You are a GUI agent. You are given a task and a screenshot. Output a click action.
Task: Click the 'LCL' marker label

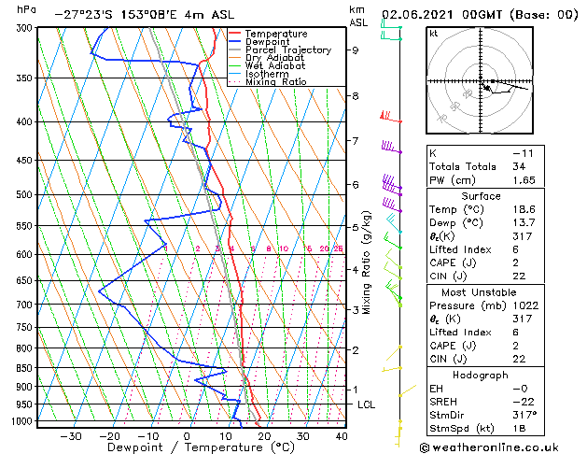(x=366, y=404)
